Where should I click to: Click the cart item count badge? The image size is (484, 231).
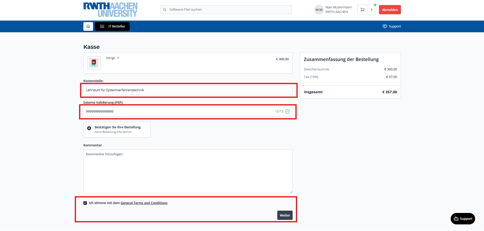coord(371,10)
